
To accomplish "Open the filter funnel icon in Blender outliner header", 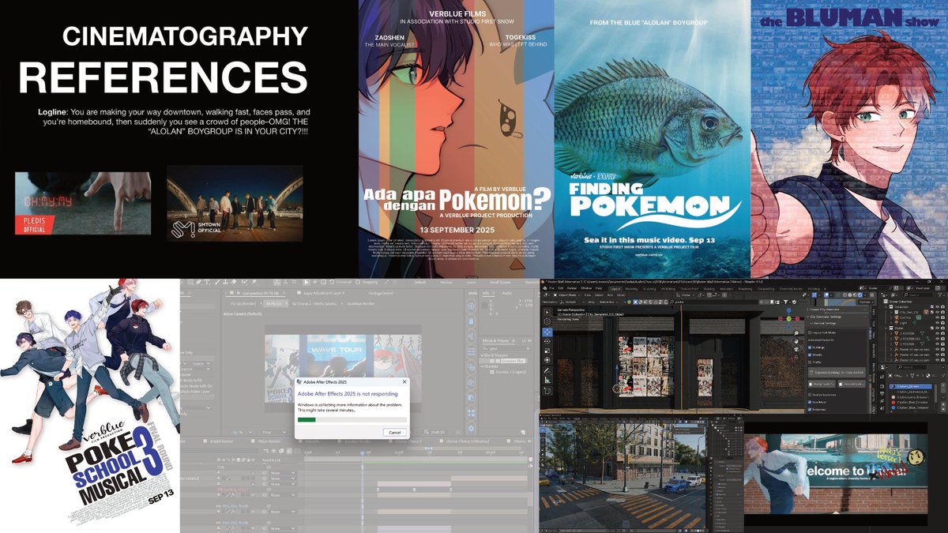I will (x=940, y=295).
